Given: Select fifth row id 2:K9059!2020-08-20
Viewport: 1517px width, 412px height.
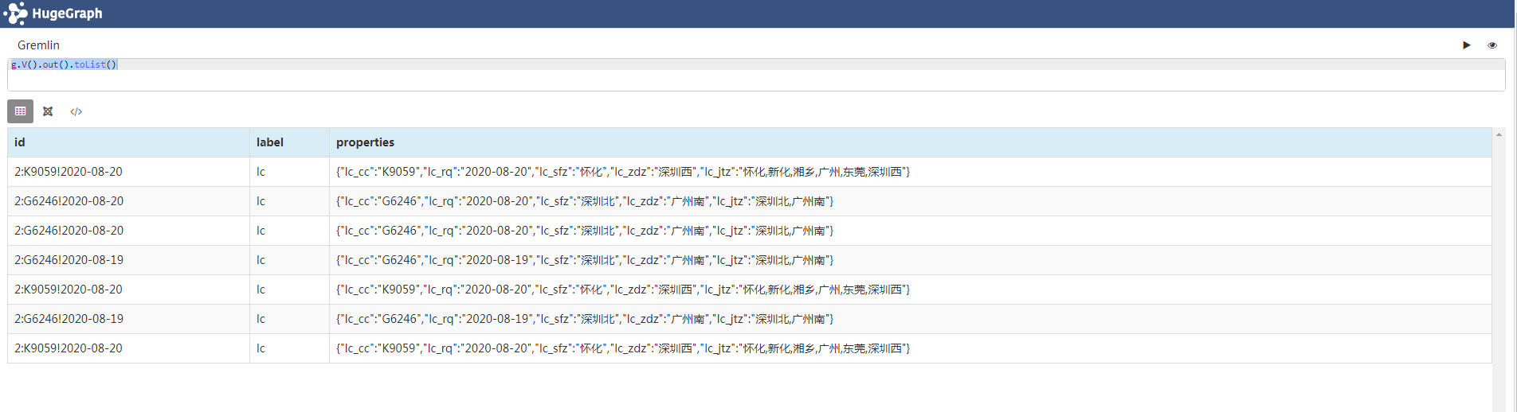Looking at the screenshot, I should (x=69, y=290).
